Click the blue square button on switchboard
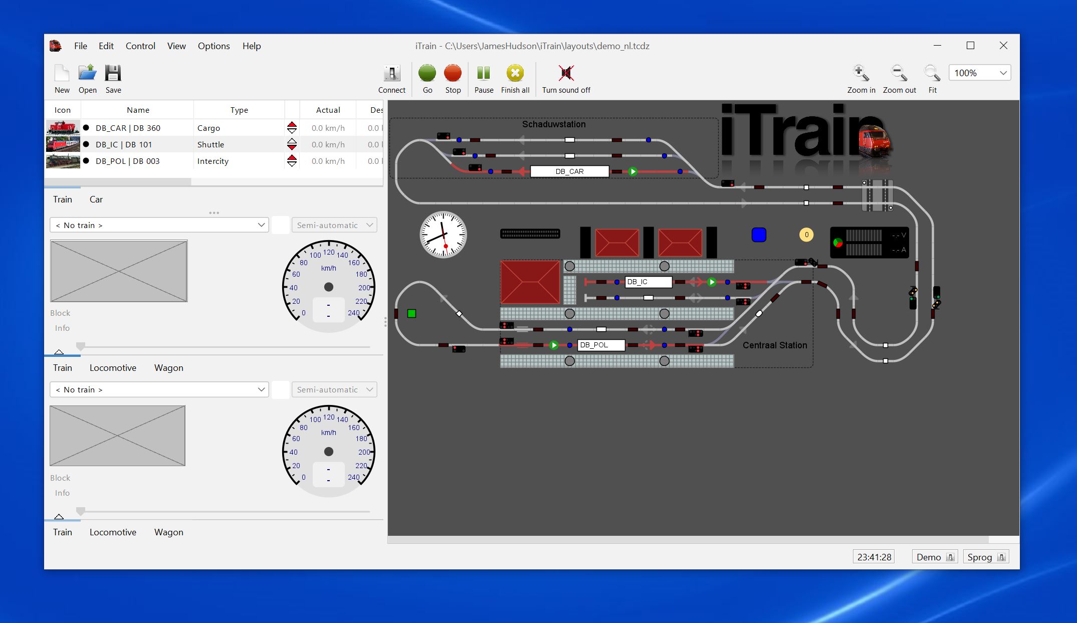 pyautogui.click(x=759, y=235)
